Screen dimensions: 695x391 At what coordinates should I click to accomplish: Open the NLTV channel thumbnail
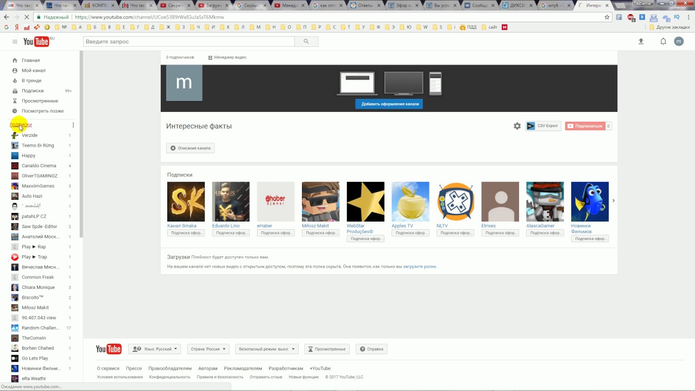(x=456, y=201)
